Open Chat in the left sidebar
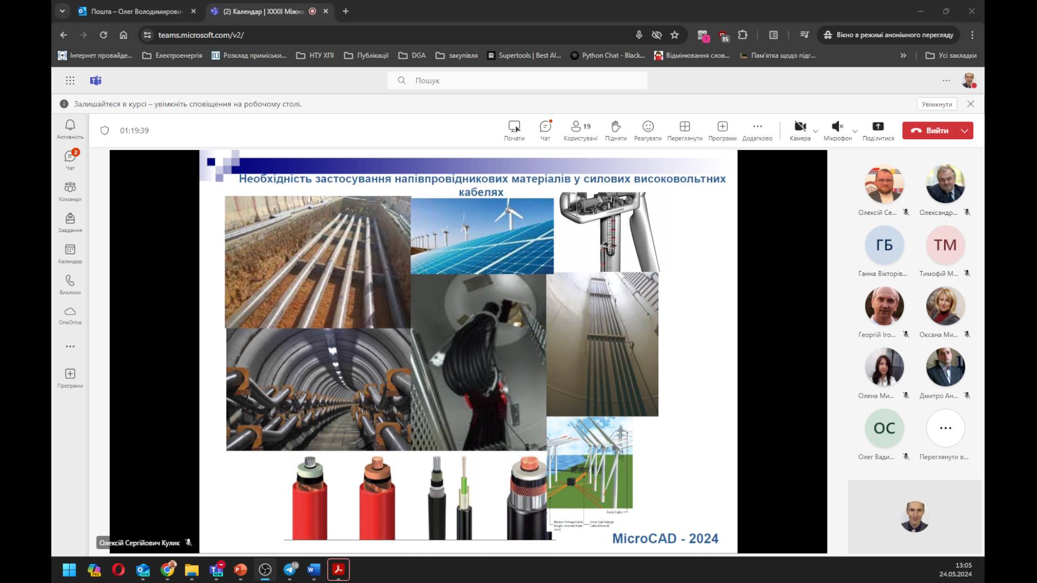1037x583 pixels. (x=70, y=159)
